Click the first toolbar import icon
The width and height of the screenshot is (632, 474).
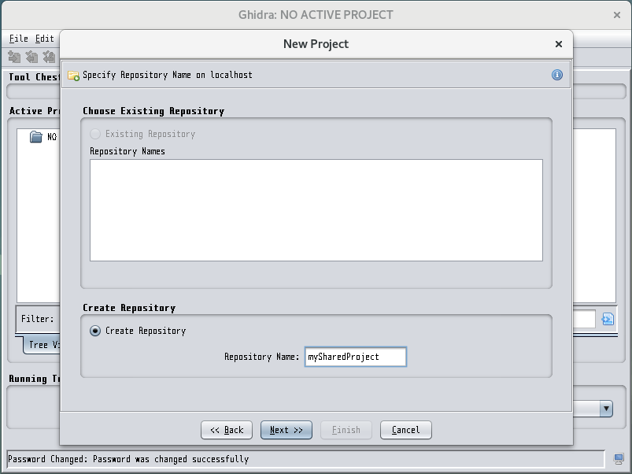point(14,57)
